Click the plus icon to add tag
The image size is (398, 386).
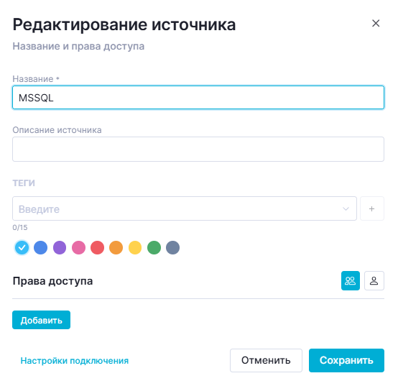[x=372, y=208]
